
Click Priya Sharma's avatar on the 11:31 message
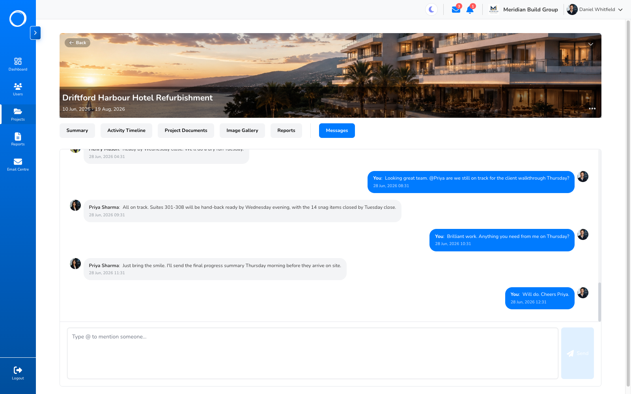pos(75,264)
